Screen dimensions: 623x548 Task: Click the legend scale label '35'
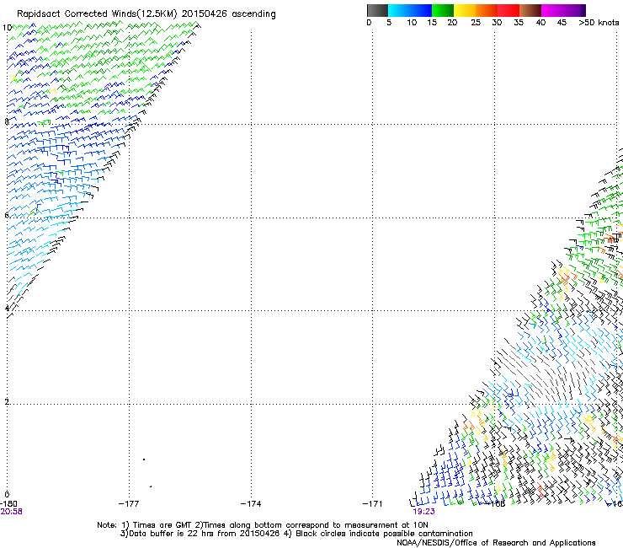pyautogui.click(x=519, y=23)
